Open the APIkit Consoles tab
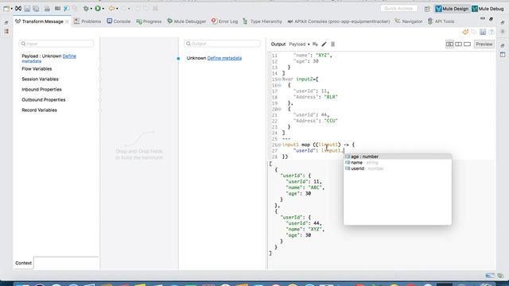 [339, 21]
